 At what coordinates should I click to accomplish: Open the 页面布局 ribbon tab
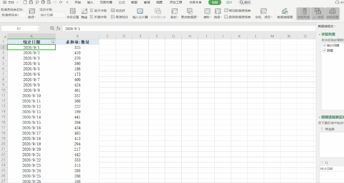click(x=106, y=2)
